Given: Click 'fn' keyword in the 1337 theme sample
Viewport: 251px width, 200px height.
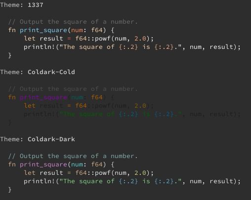Looking at the screenshot, I should [x=12, y=30].
